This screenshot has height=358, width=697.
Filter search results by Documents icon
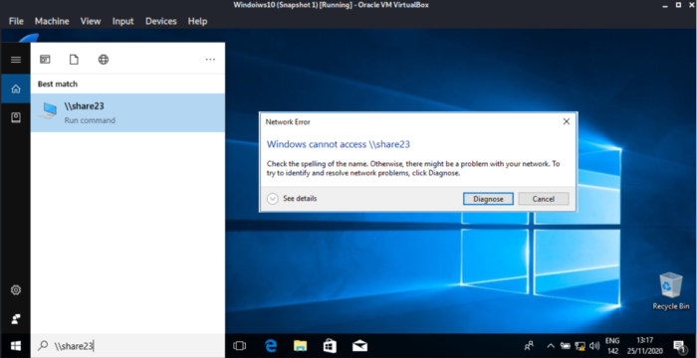74,60
